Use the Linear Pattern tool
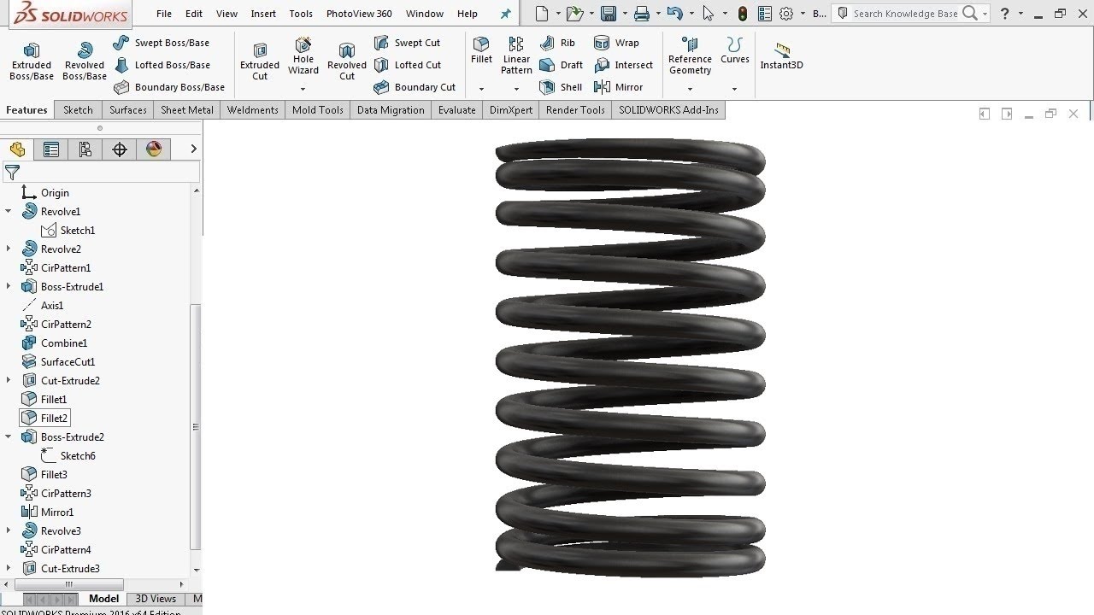Image resolution: width=1094 pixels, height=615 pixels. pyautogui.click(x=516, y=56)
